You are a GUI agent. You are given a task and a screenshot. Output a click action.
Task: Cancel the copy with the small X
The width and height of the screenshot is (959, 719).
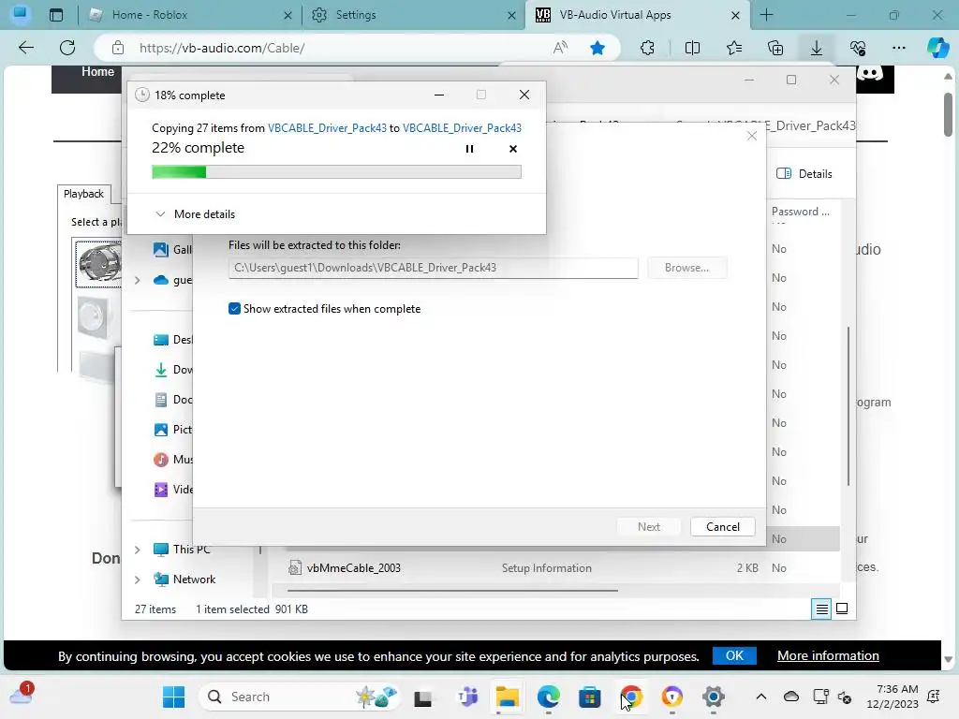tap(512, 149)
